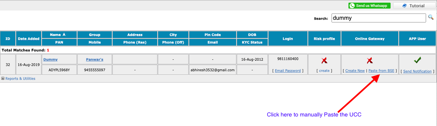
Task: Expand the Reports & Utilities section
Action: pyautogui.click(x=3, y=79)
